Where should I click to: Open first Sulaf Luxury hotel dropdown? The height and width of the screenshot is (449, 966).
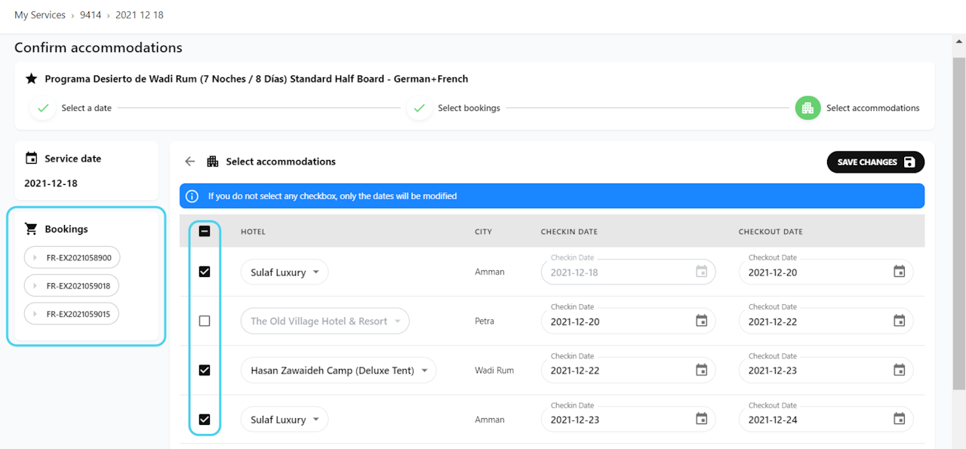click(285, 272)
